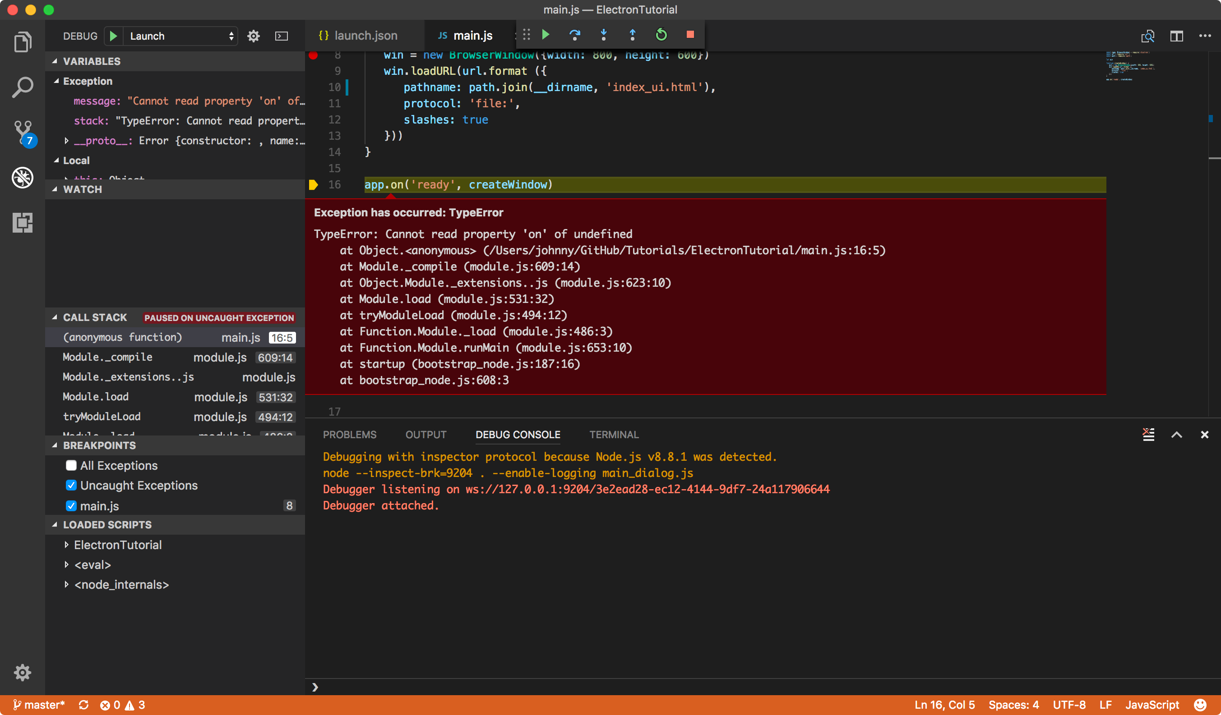This screenshot has width=1221, height=715.
Task: Open the PROBLEMS panel tab
Action: click(x=349, y=434)
